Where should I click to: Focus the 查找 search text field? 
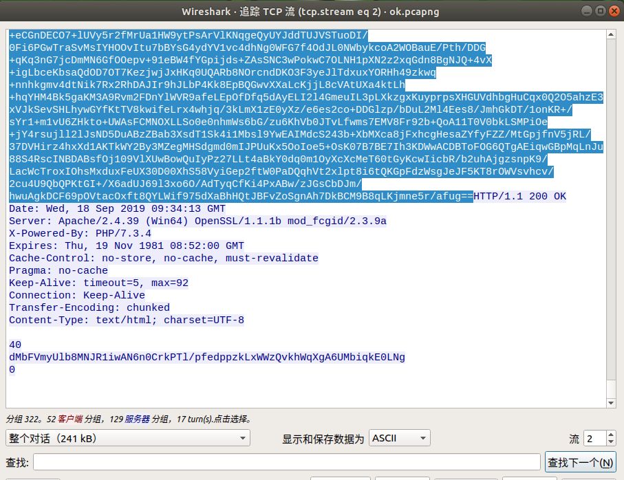(286, 462)
